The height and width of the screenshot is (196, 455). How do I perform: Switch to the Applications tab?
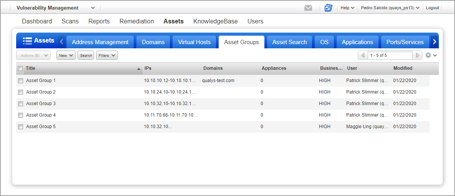coord(357,42)
